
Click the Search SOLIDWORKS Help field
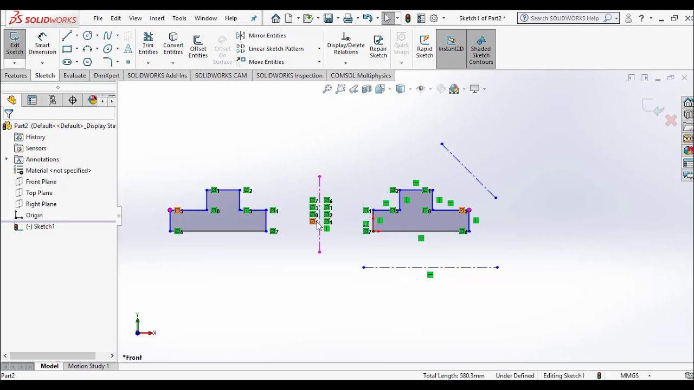click(568, 18)
